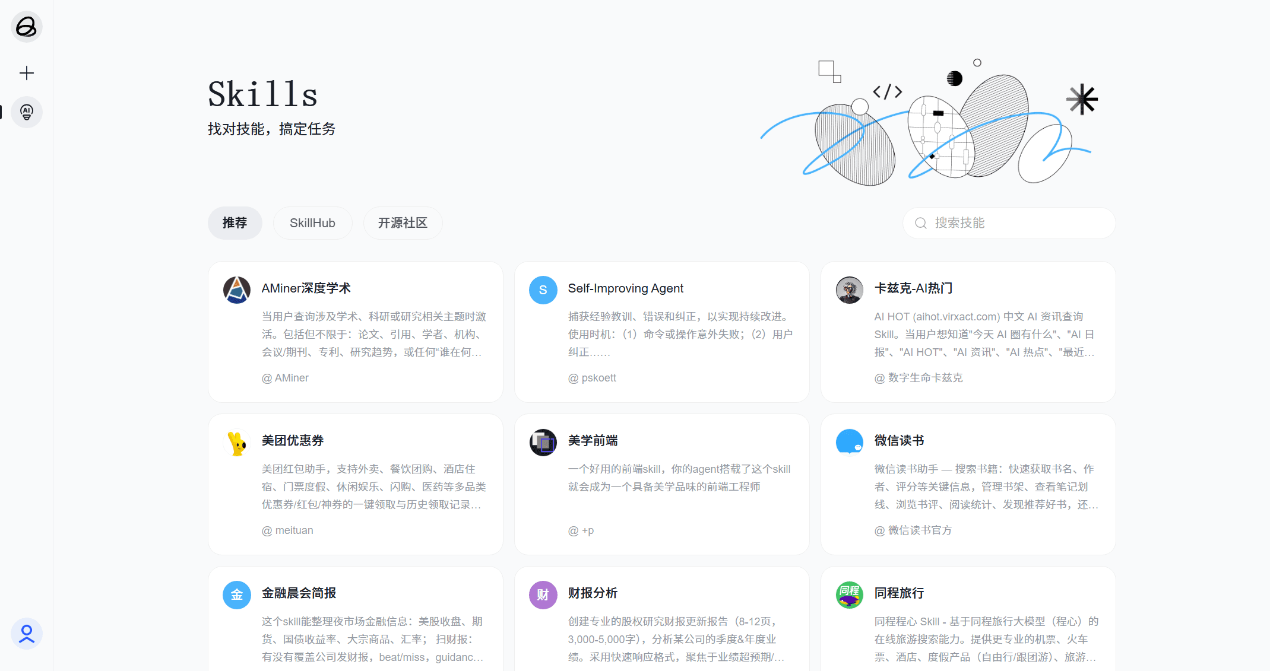Open the 同程旅行 skill title
The height and width of the screenshot is (671, 1270).
(900, 593)
